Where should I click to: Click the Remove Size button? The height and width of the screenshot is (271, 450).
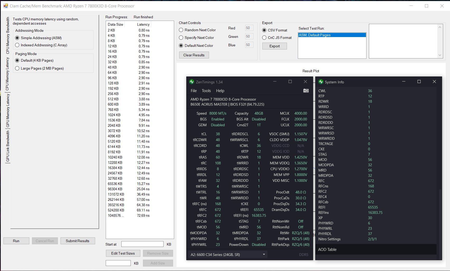(x=158, y=253)
